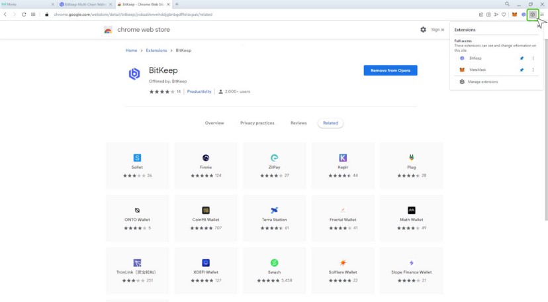
Task: Open the ONTO Wallet extension card
Action: click(x=137, y=218)
